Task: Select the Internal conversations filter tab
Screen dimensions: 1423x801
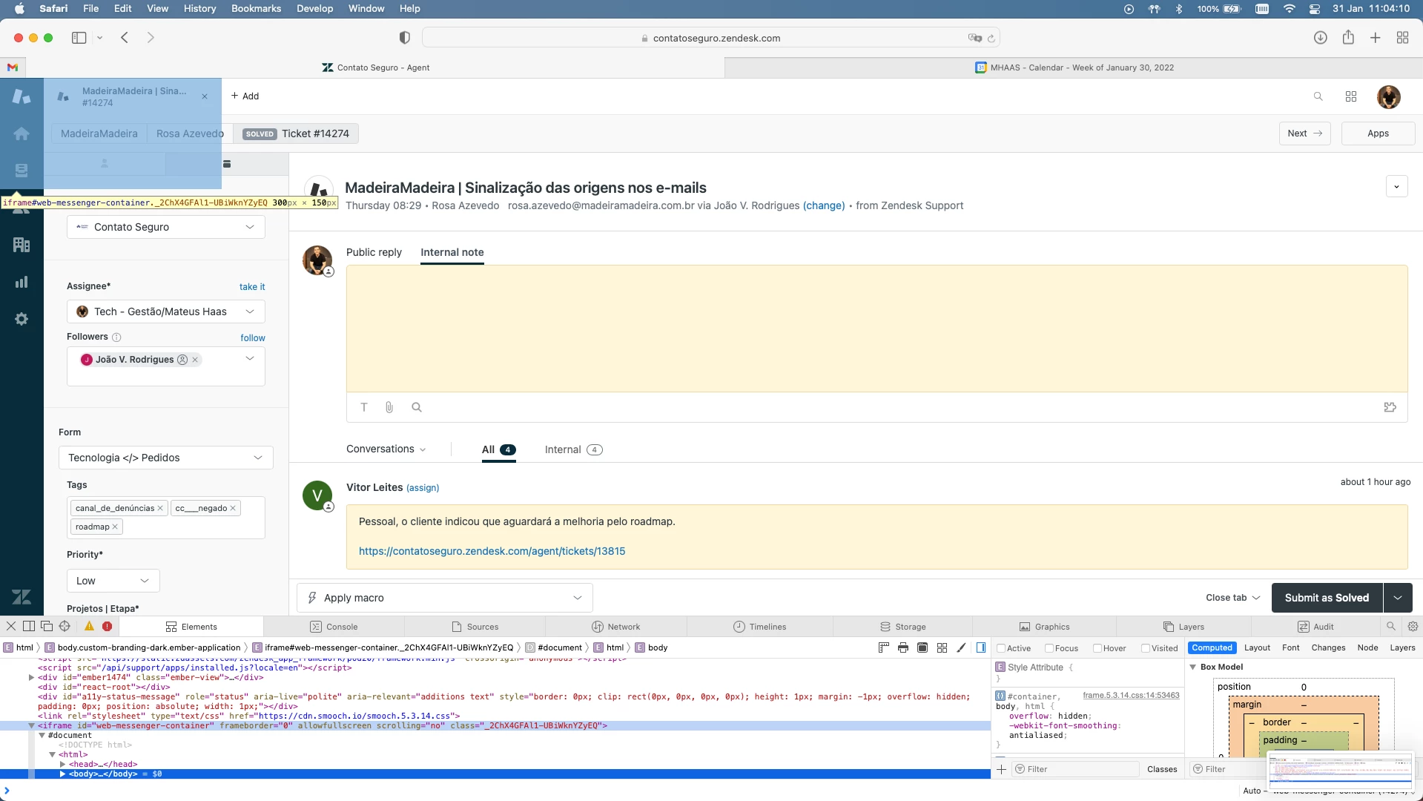Action: pyautogui.click(x=573, y=449)
